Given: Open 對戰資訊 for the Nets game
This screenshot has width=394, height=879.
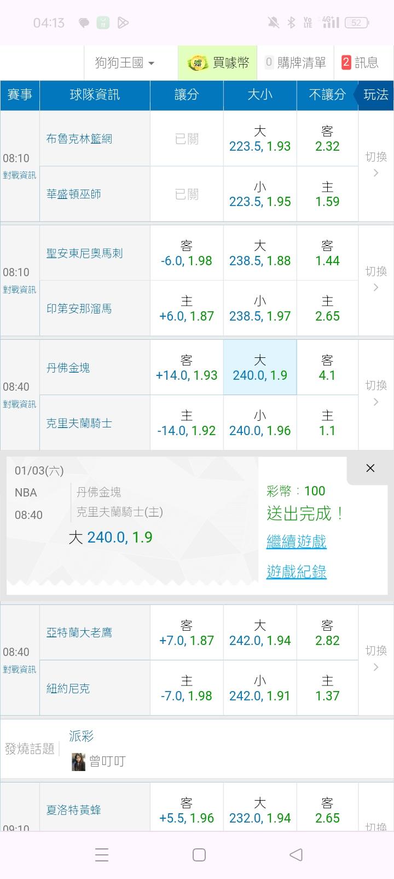Looking at the screenshot, I should (20, 175).
